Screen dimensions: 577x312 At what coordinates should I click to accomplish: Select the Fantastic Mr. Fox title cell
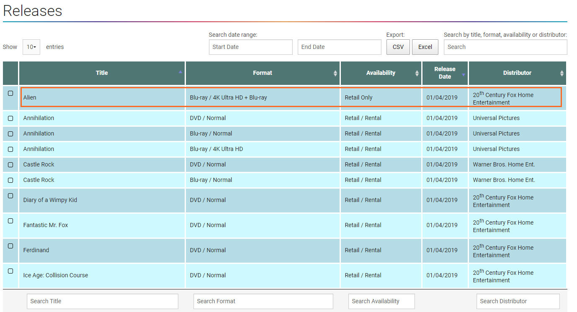(46, 225)
